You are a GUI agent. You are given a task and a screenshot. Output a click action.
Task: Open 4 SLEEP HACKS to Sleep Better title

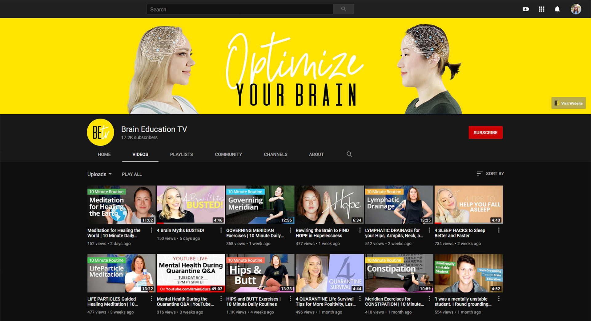(460, 233)
